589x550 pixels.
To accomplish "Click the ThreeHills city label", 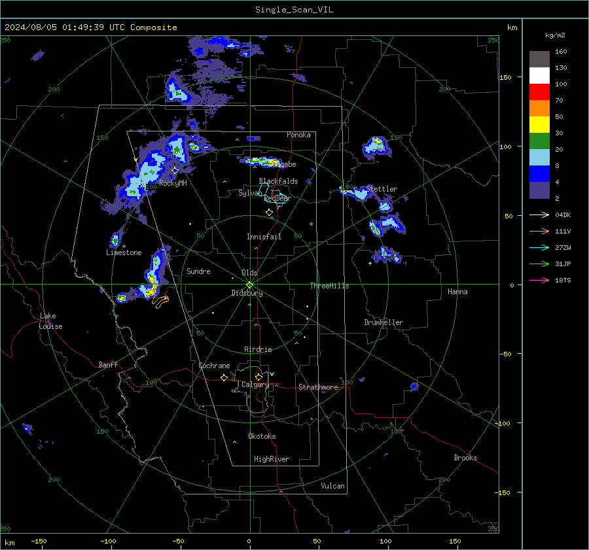I will tap(329, 286).
